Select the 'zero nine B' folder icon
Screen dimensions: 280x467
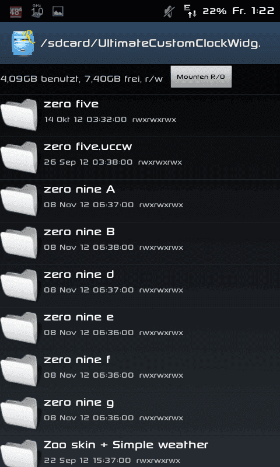(x=19, y=243)
